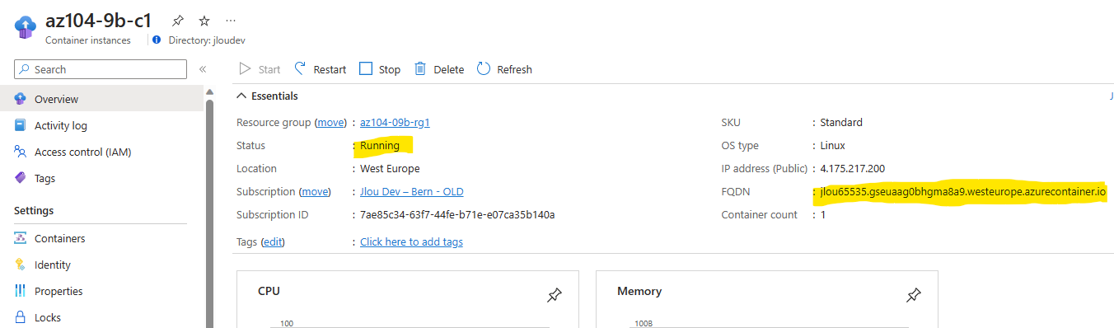Open the Jlou Dev – Bern – OLD subscription
The width and height of the screenshot is (1114, 328).
411,191
